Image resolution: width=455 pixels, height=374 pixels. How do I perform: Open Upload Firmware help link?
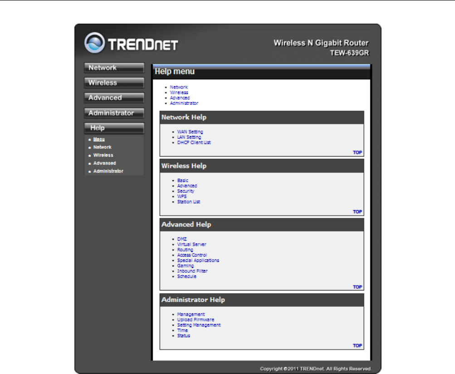coord(196,320)
